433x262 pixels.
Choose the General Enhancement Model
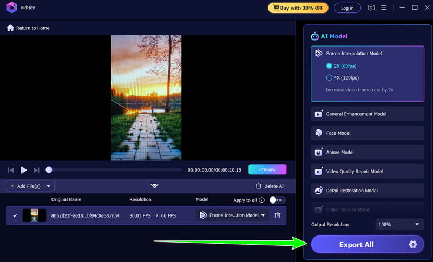click(368, 114)
